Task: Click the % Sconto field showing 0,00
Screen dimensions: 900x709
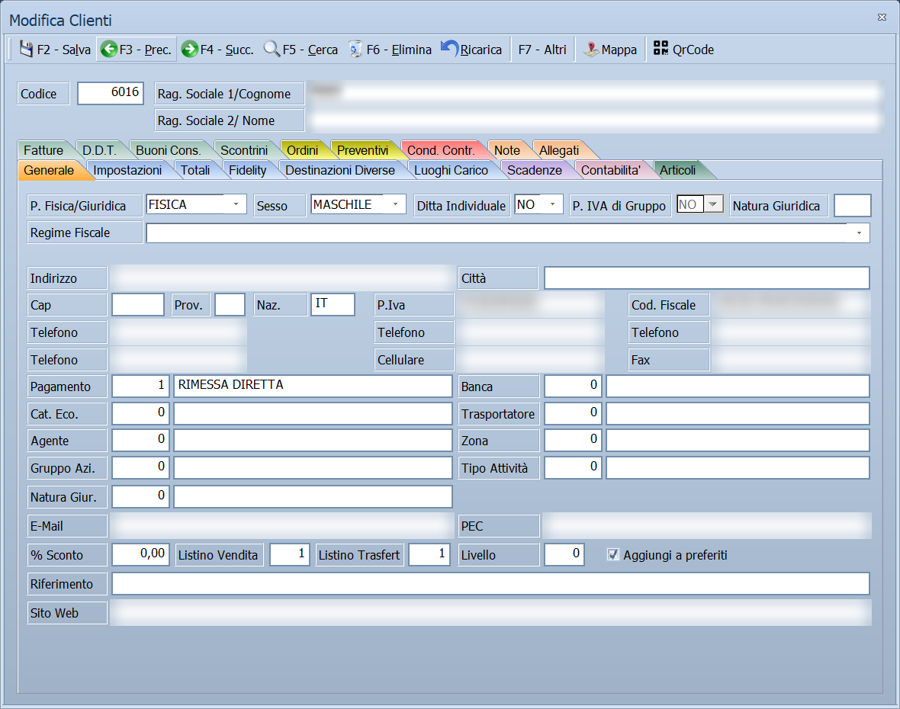Action: [x=140, y=555]
